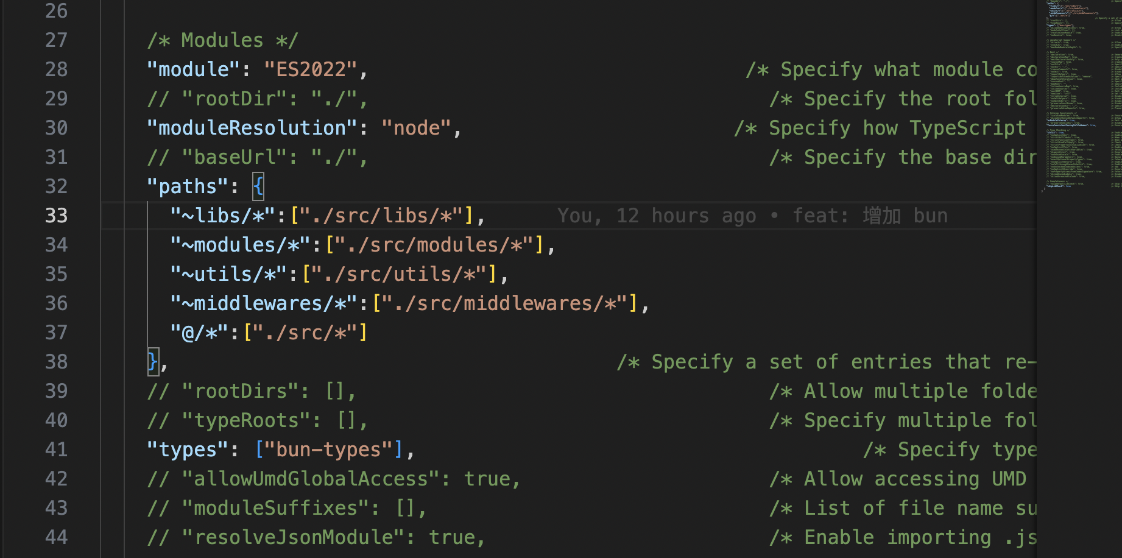The width and height of the screenshot is (1122, 558).
Task: Click line number 33 in gutter
Action: point(56,216)
